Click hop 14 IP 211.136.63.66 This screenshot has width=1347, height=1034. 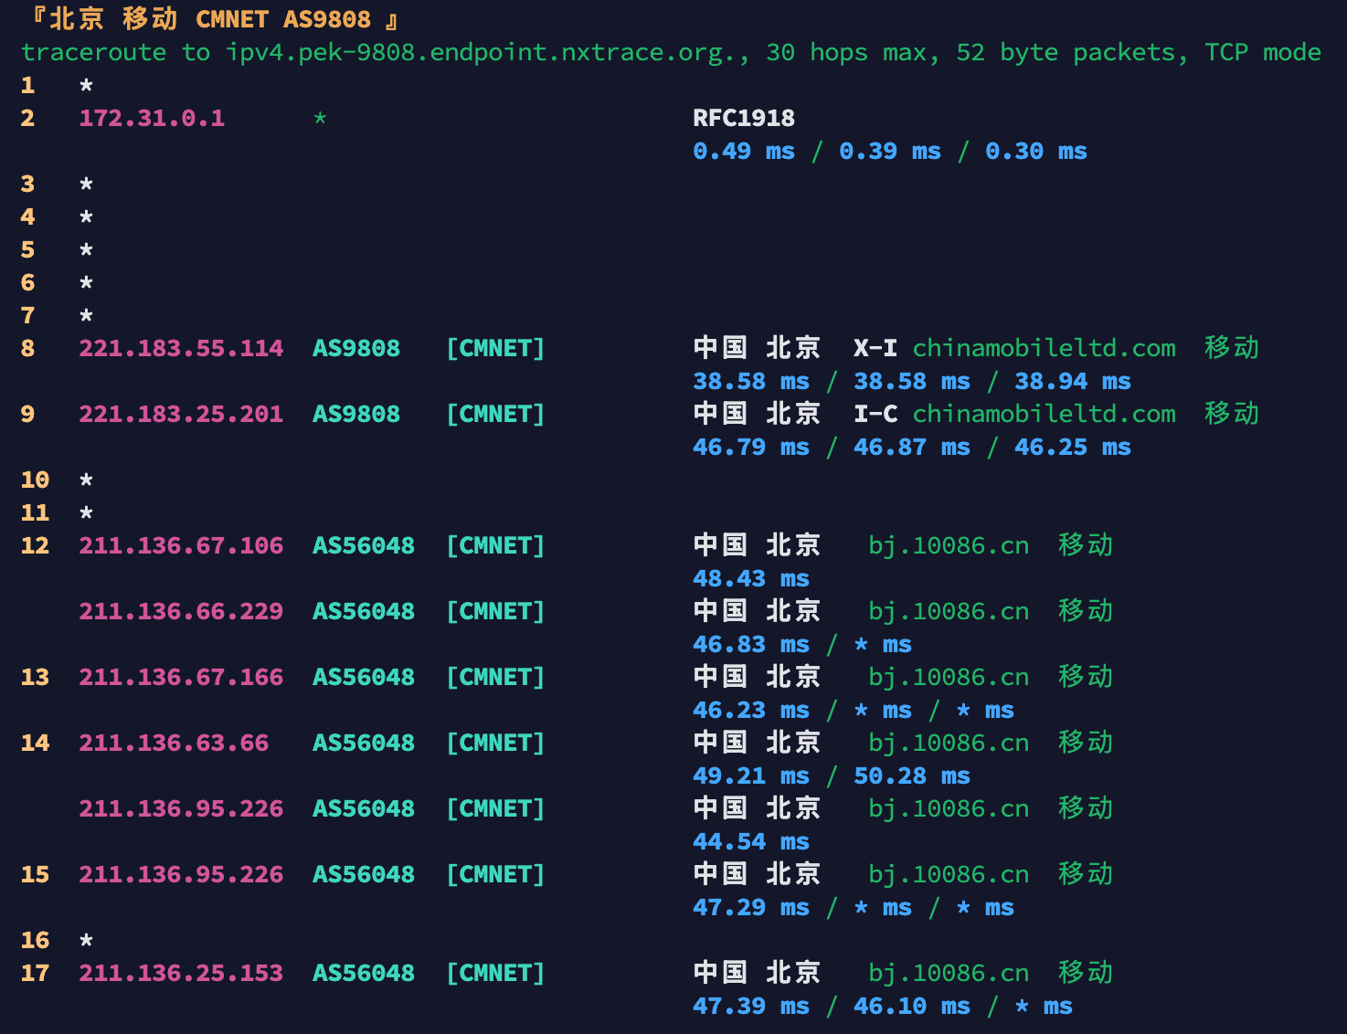click(x=174, y=744)
